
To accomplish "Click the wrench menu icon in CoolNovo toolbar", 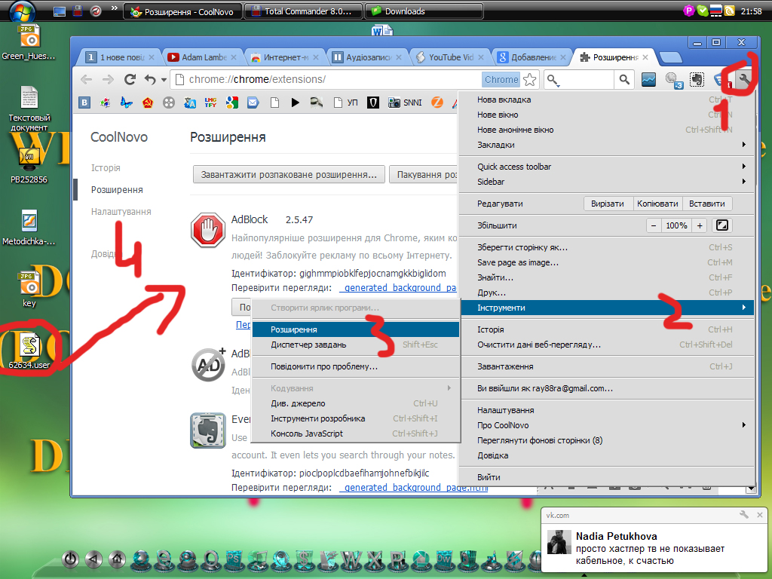I will (x=744, y=79).
